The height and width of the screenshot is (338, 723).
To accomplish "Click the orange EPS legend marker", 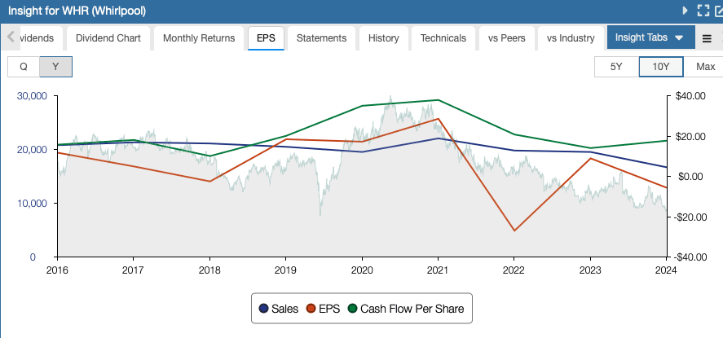I will [x=310, y=309].
